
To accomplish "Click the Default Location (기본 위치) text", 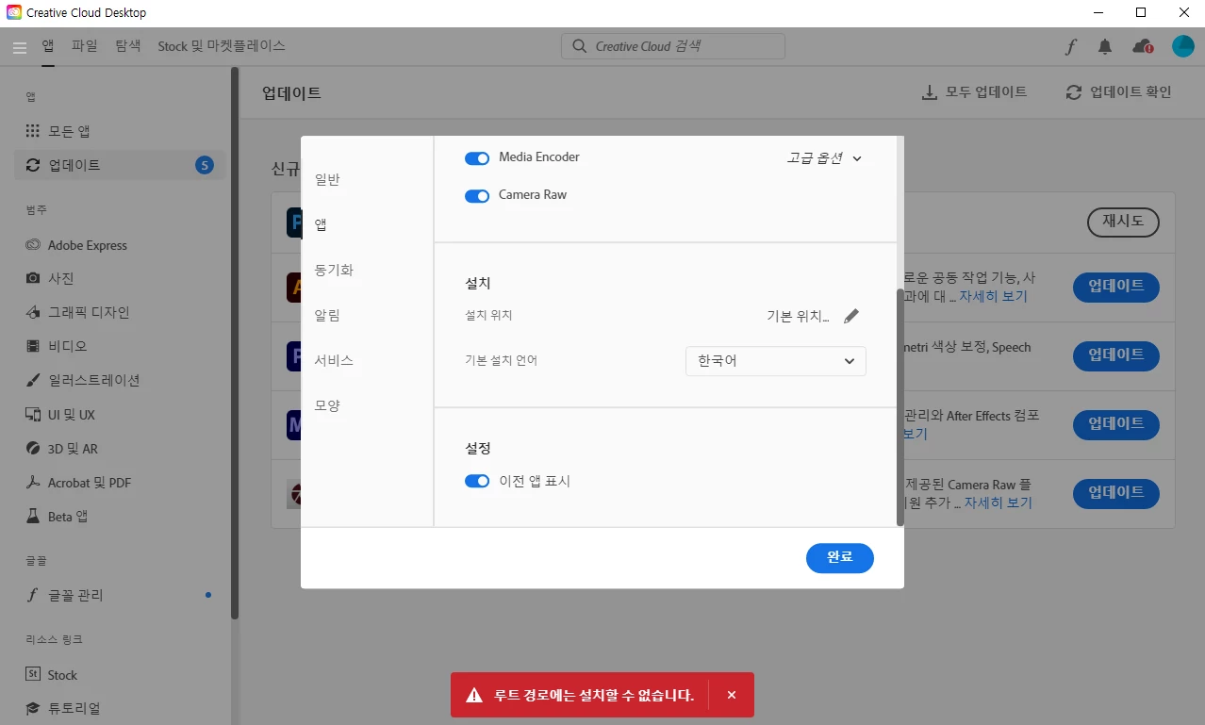I will pos(799,317).
